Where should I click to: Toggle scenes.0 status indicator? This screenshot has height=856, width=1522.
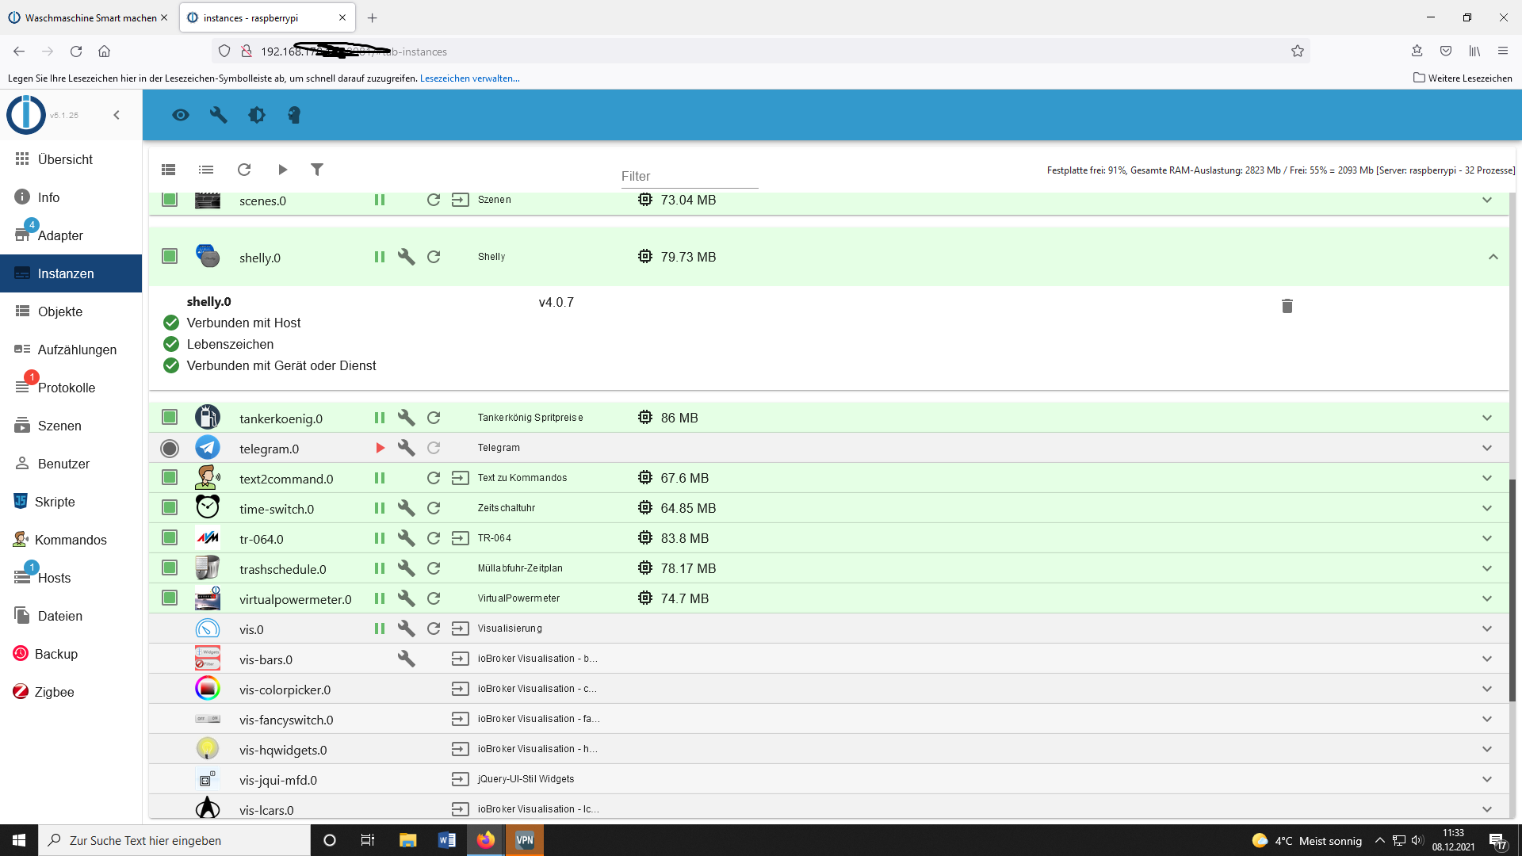click(170, 199)
